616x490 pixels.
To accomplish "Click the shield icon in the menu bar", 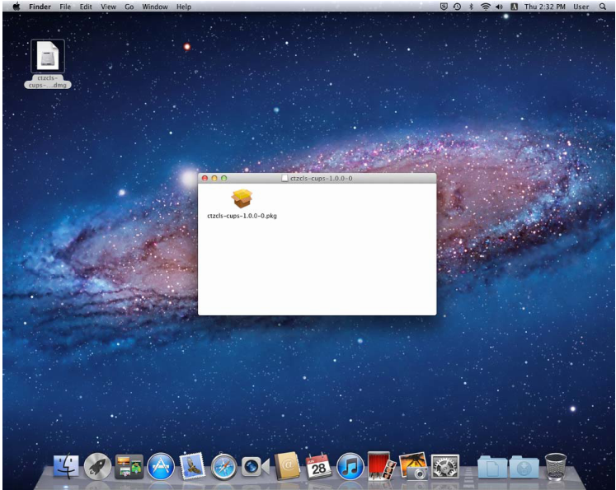I will click(444, 7).
